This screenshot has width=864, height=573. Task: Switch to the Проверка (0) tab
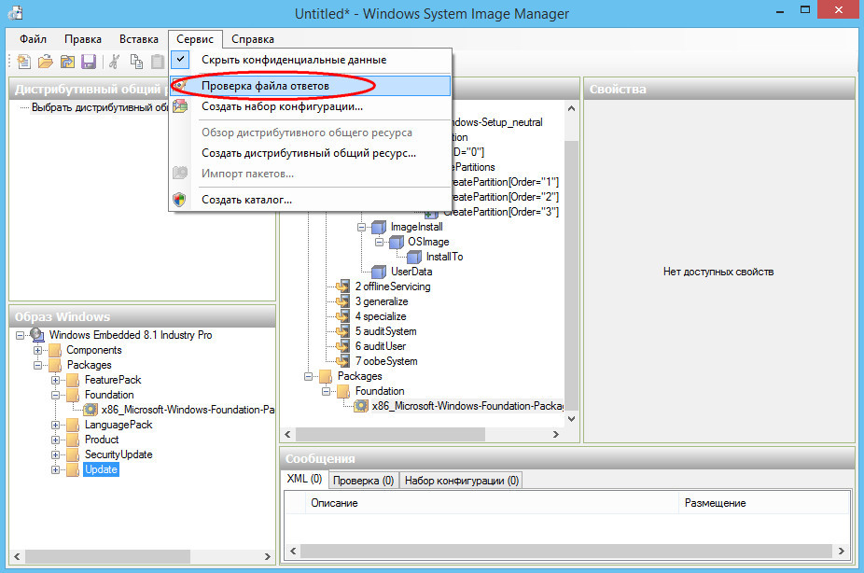(x=363, y=481)
